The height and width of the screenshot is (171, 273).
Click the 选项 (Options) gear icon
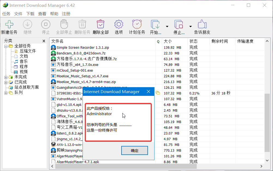tap(119, 25)
